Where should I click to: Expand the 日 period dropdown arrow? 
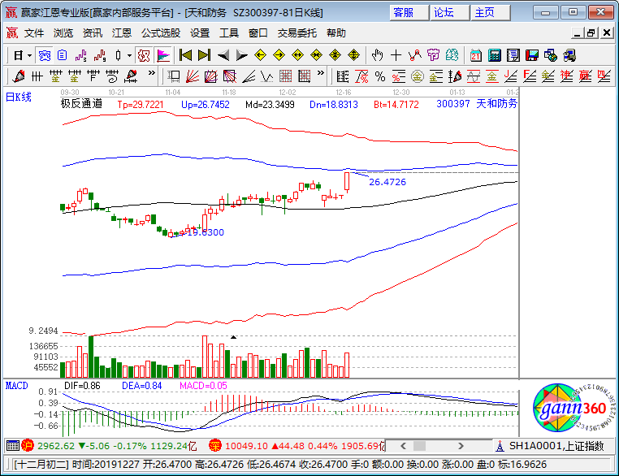click(29, 56)
